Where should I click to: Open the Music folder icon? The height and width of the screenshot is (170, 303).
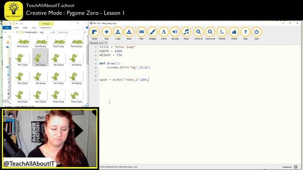pos(186,34)
